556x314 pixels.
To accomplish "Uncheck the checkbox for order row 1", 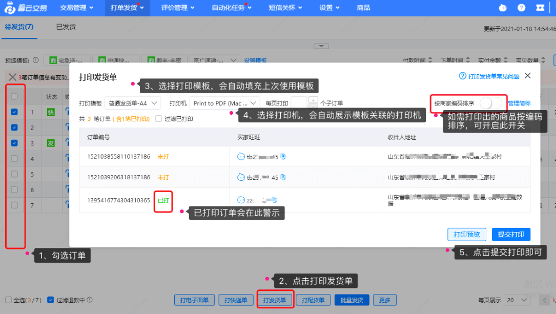I will 14,112.
